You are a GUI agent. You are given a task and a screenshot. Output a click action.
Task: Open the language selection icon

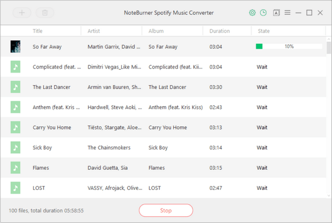(276, 13)
